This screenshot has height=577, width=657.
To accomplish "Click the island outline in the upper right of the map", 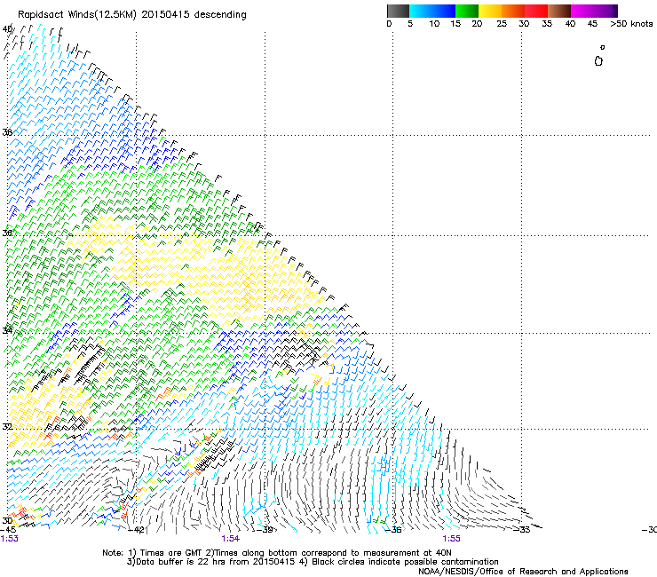I will 598,61.
